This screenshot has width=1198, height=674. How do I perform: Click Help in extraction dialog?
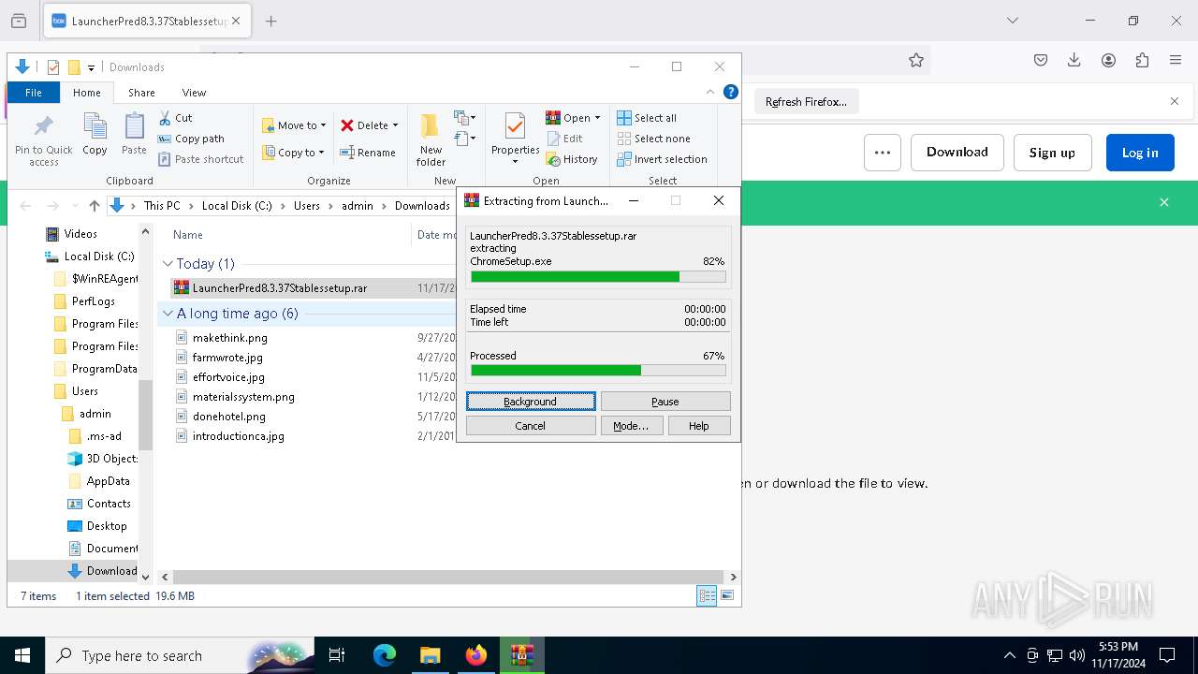click(x=699, y=426)
